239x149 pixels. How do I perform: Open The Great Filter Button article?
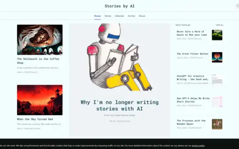[x=192, y=54]
